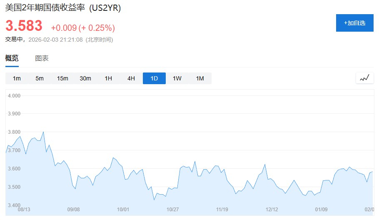Image resolution: width=379 pixels, height=220 pixels.
Task: Pick the 4H timeframe
Action: tap(131, 78)
